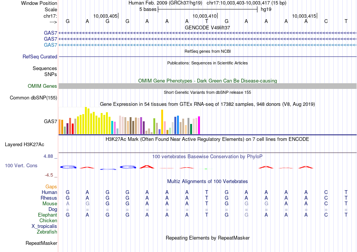
Task: Select the X_tropicalis species label
Action: [x=44, y=226]
